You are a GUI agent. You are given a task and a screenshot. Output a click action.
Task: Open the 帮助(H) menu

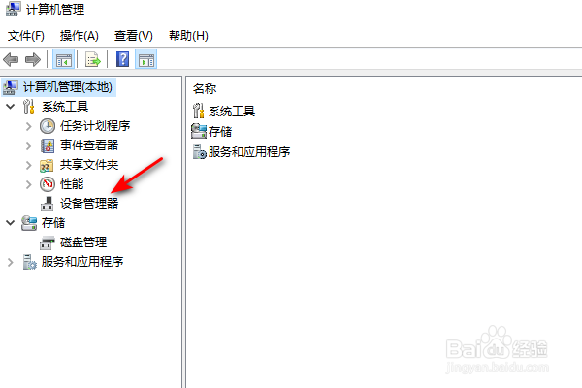(x=188, y=36)
